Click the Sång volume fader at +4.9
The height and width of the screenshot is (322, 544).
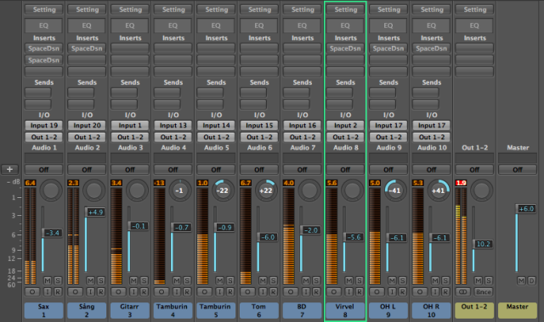coord(95,212)
